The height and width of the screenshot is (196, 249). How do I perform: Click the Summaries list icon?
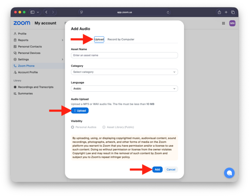[15, 93]
